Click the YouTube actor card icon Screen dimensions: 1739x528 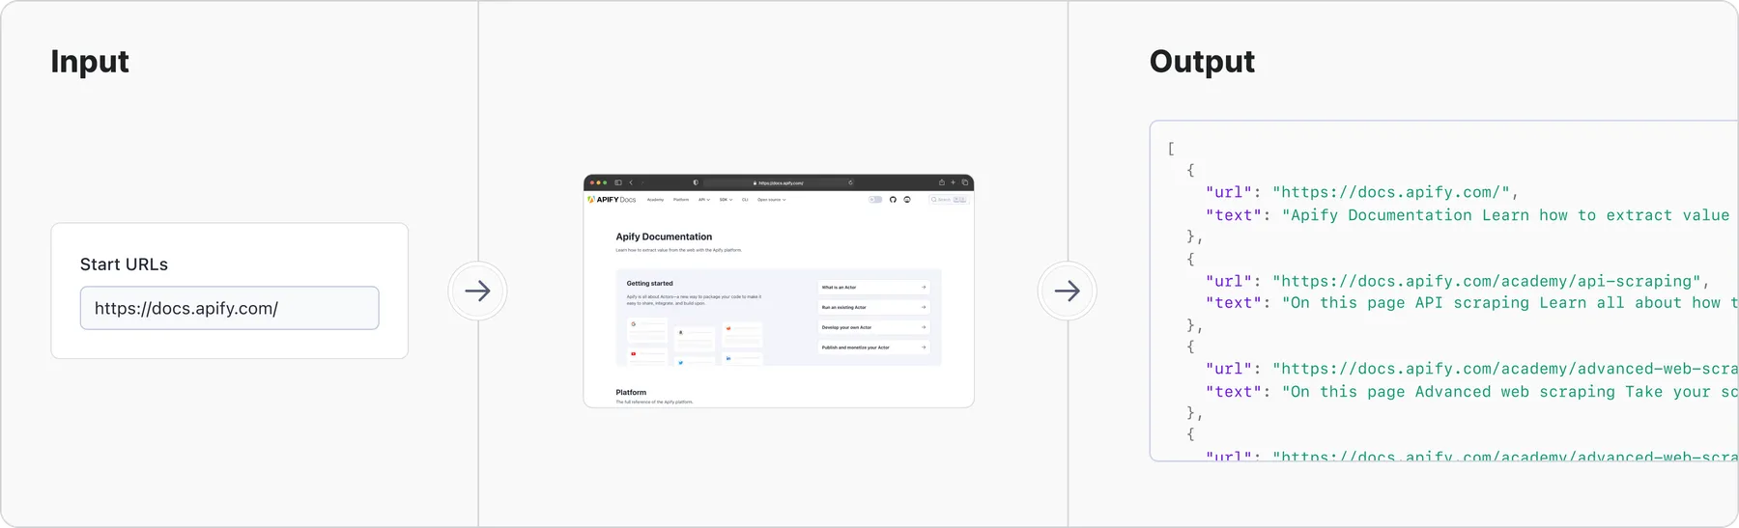point(634,353)
